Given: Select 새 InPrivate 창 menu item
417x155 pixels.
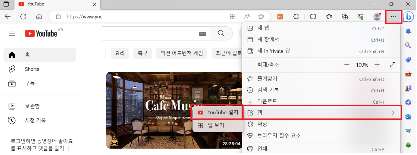Looking at the screenshot, I should [x=321, y=51].
